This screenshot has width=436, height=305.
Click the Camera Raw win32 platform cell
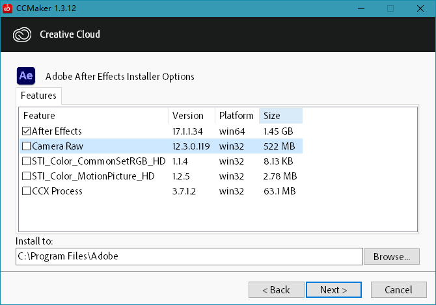click(232, 146)
